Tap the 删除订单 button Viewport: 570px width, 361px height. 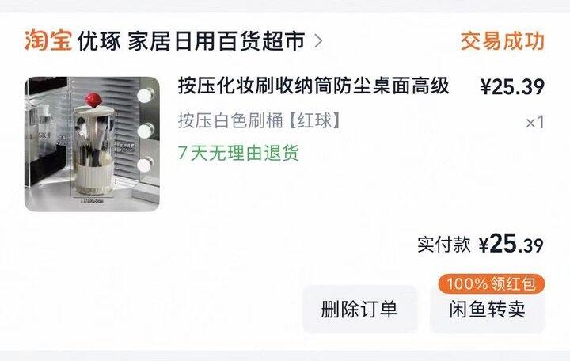coord(359,310)
